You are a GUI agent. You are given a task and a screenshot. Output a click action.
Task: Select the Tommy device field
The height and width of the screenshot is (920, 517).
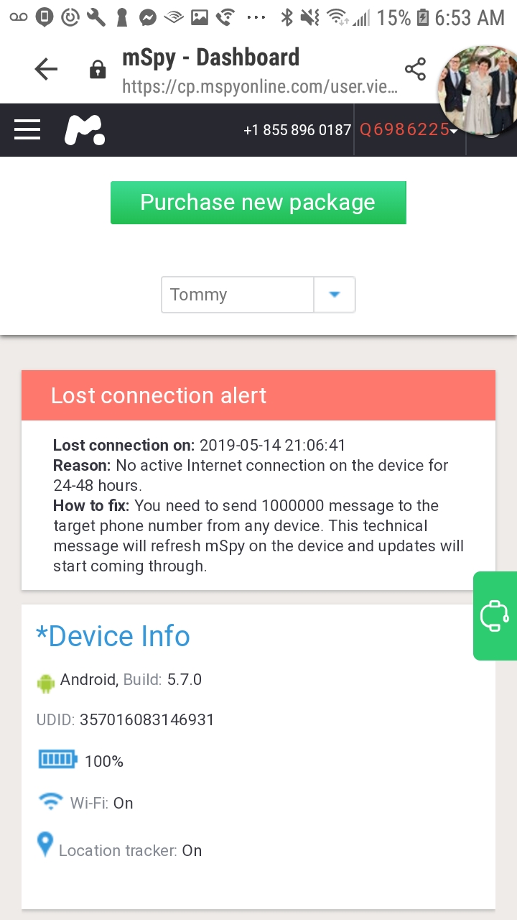pos(238,295)
